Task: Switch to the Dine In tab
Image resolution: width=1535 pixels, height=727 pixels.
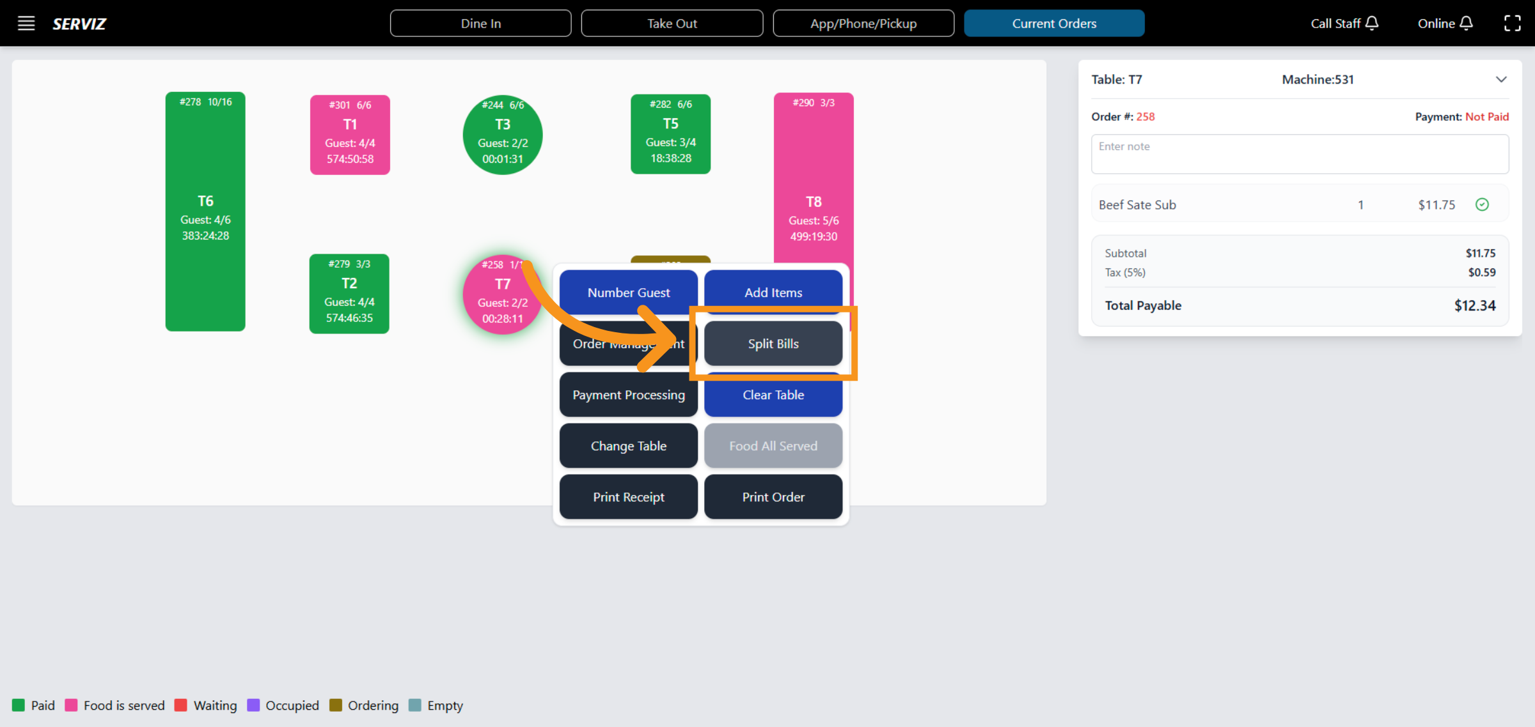Action: [480, 24]
